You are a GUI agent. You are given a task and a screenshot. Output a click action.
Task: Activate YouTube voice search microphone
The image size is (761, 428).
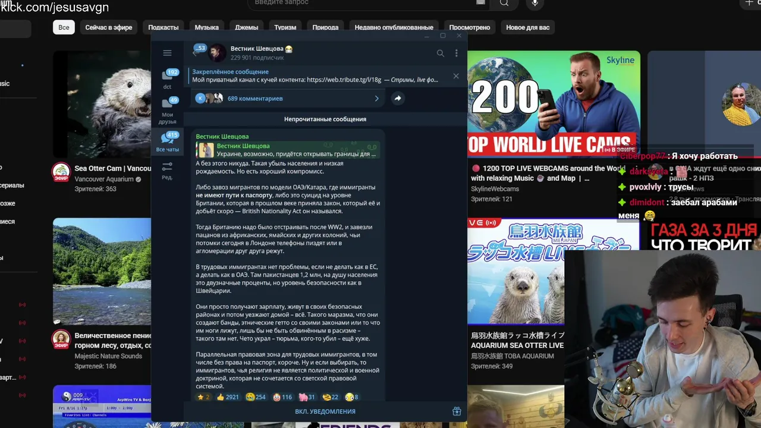[535, 3]
